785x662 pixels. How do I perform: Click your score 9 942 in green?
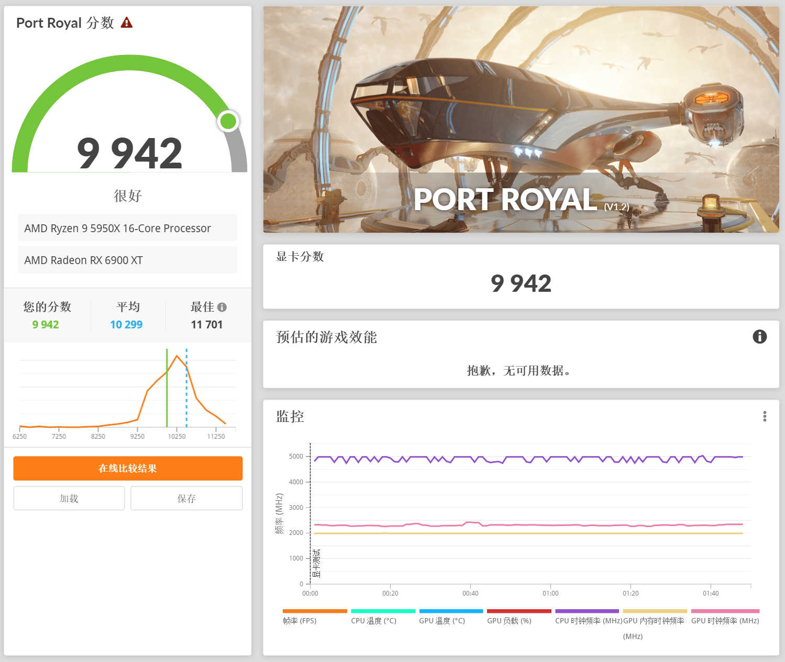[46, 324]
